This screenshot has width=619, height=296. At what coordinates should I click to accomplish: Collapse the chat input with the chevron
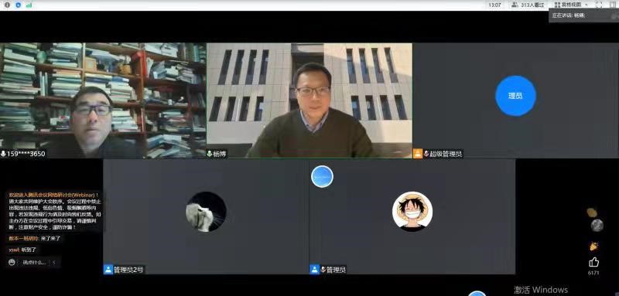(x=54, y=262)
